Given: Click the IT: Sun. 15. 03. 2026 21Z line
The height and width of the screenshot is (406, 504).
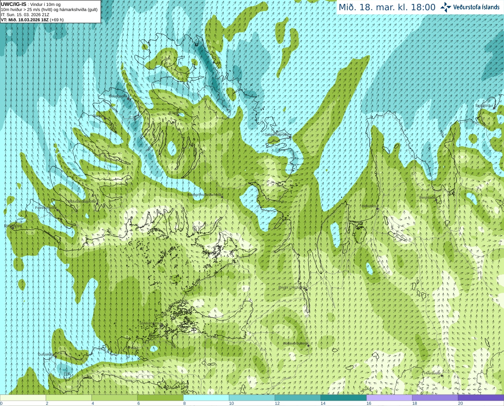Looking at the screenshot, I should pyautogui.click(x=25, y=15).
